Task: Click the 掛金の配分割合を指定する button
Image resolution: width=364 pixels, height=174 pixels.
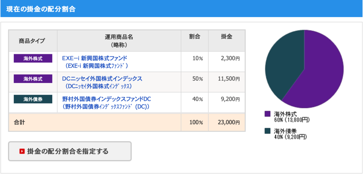Action: pos(70,151)
